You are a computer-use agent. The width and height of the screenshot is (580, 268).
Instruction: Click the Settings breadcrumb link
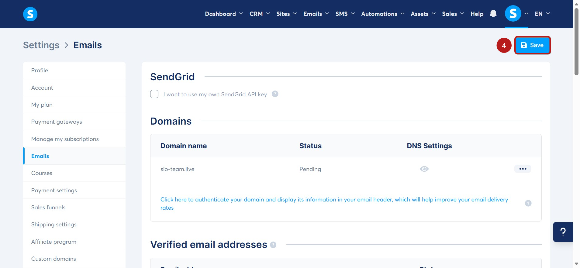click(41, 45)
